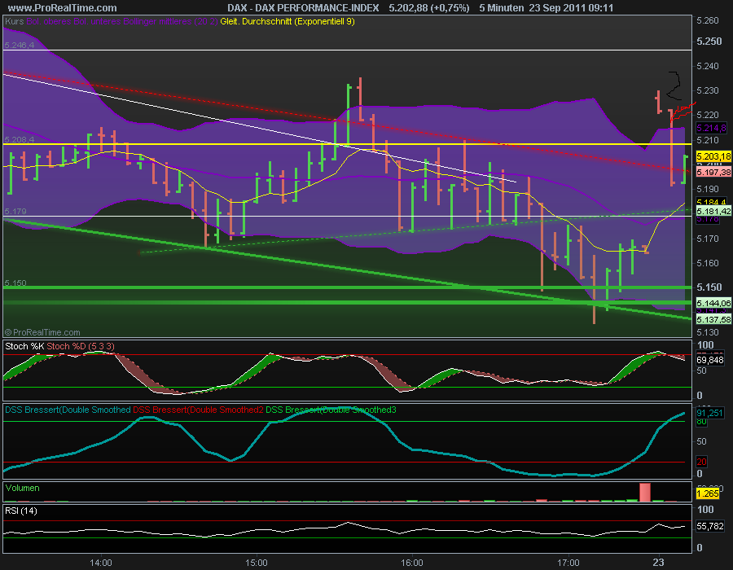733x570 pixels.
Task: Open the DAX PERFORMANCE-INDEX instrument selector
Action: pyautogui.click(x=301, y=7)
